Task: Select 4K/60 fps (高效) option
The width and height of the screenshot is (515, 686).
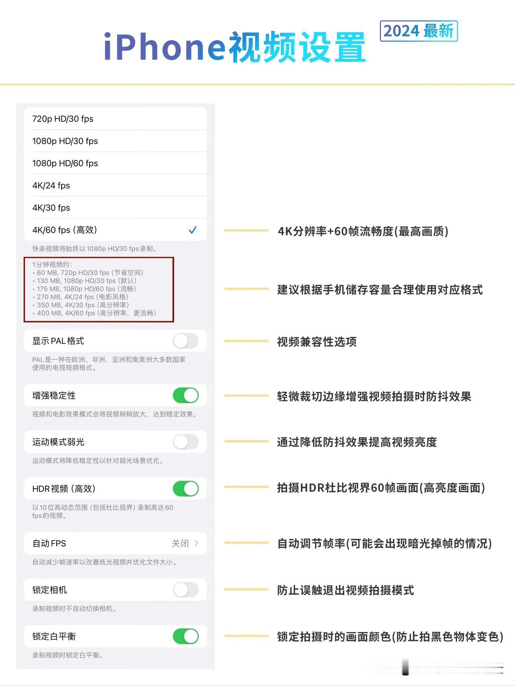Action: [x=115, y=230]
